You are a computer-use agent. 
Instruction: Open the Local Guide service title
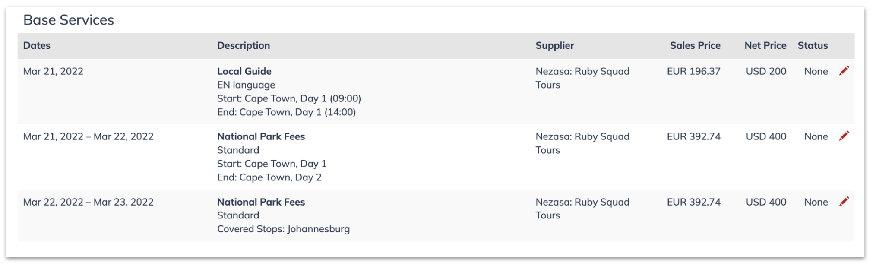(x=244, y=71)
